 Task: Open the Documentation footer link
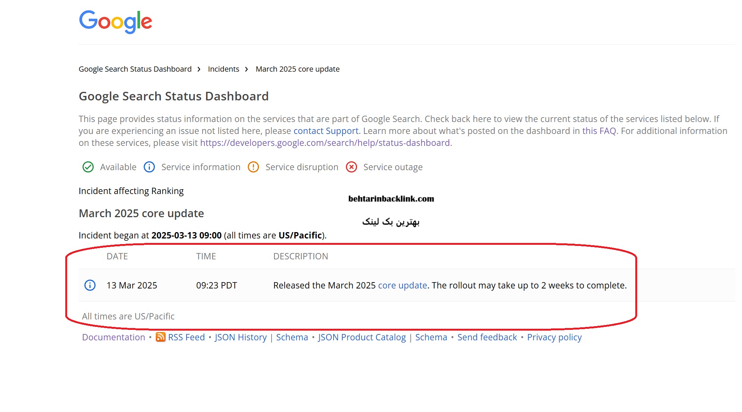click(x=113, y=337)
